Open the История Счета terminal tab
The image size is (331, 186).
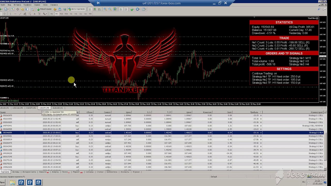pyautogui.click(x=29, y=172)
